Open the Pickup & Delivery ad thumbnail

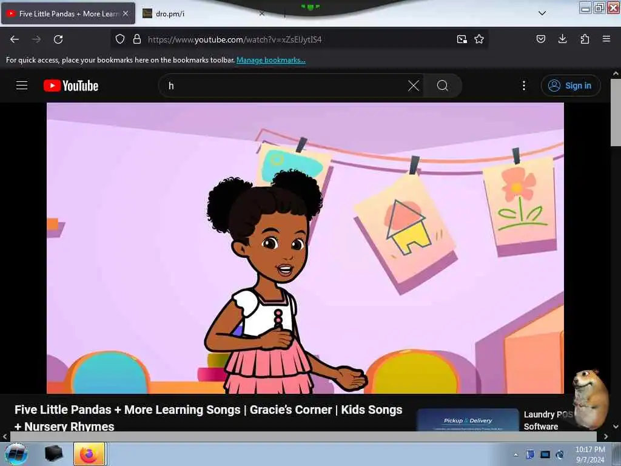pos(468,420)
